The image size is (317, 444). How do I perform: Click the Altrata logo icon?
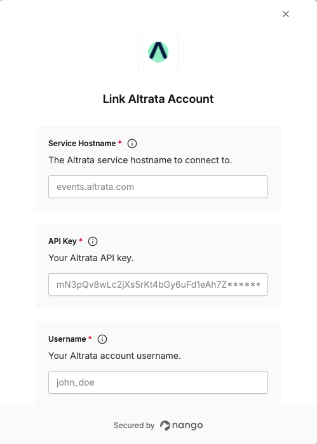point(158,52)
